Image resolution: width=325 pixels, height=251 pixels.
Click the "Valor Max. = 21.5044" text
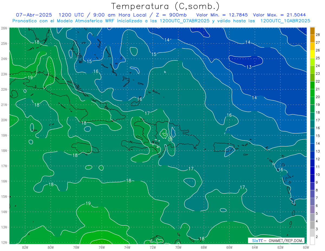279,15
